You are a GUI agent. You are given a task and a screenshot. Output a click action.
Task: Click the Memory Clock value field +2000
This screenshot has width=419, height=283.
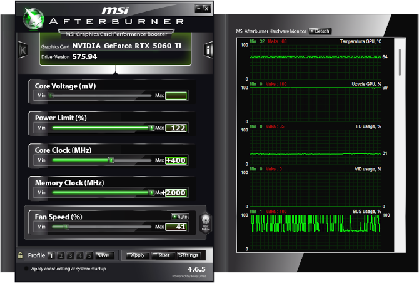coord(176,193)
